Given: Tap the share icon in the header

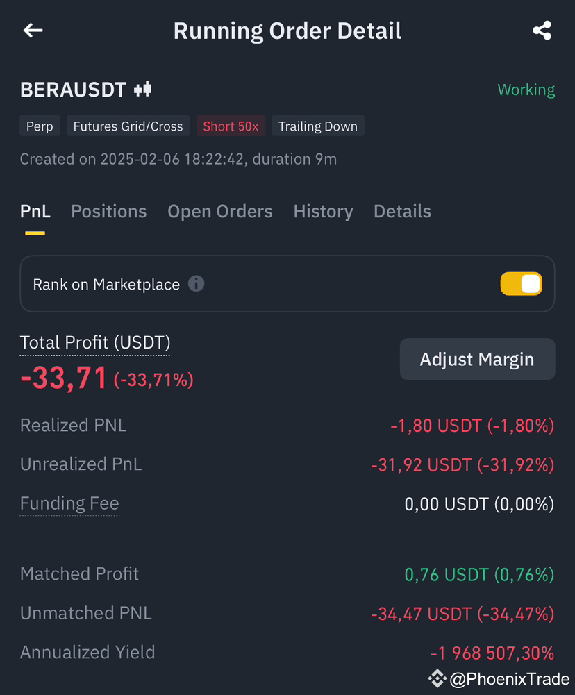Looking at the screenshot, I should coord(542,31).
